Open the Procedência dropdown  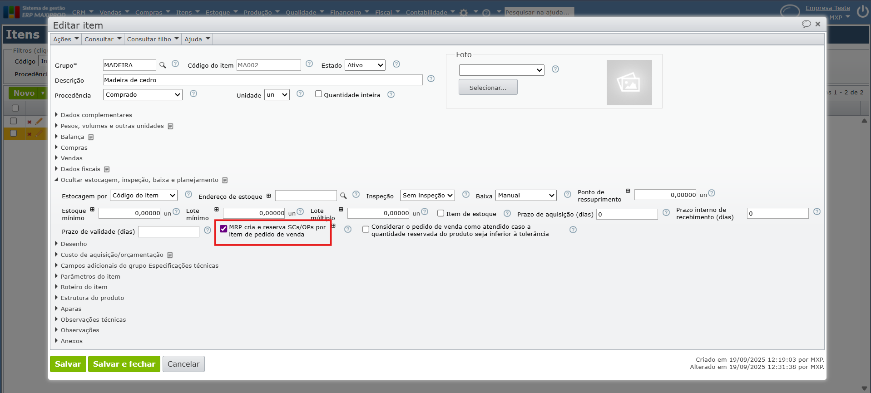143,94
